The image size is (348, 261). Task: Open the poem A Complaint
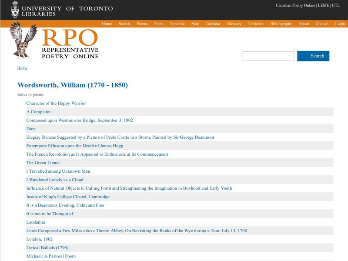point(38,112)
